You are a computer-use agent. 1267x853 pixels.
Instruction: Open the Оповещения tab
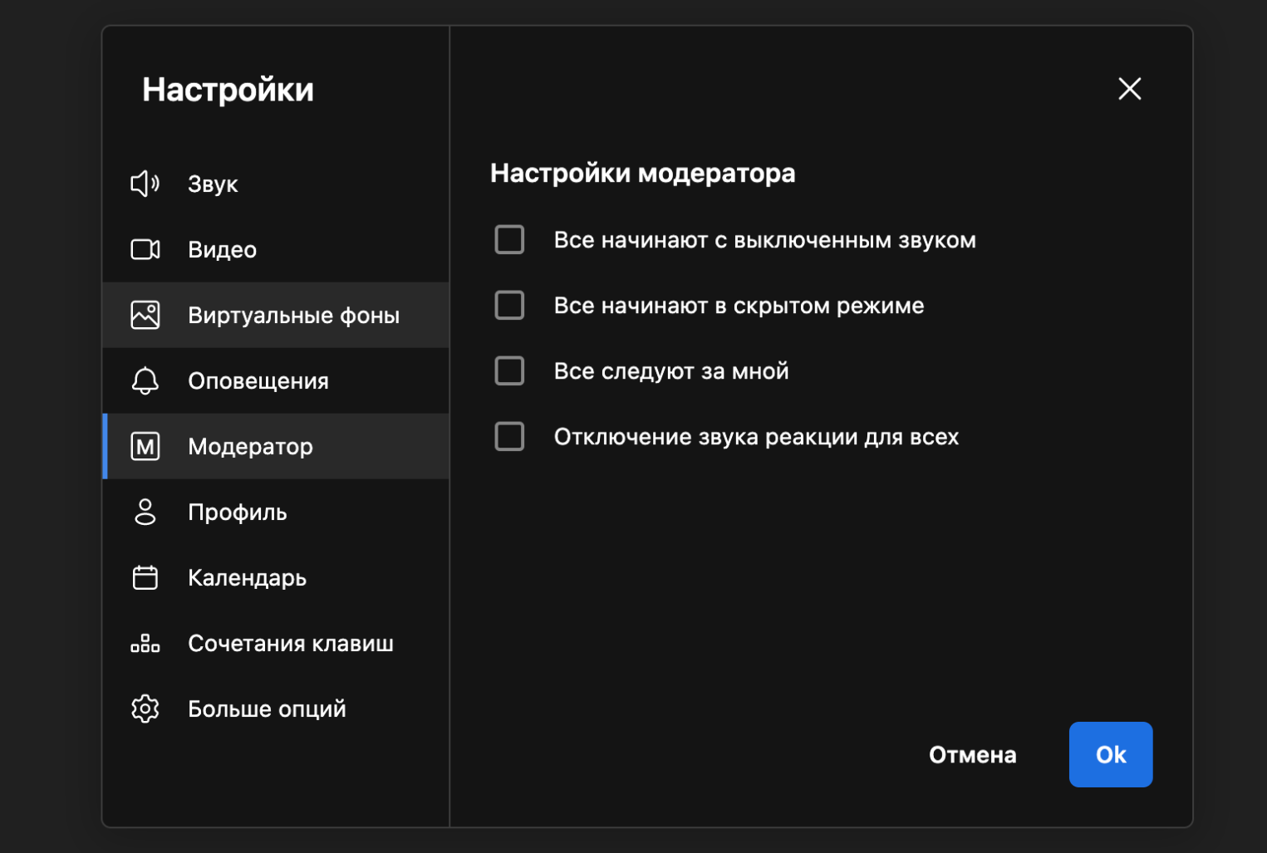(x=276, y=380)
